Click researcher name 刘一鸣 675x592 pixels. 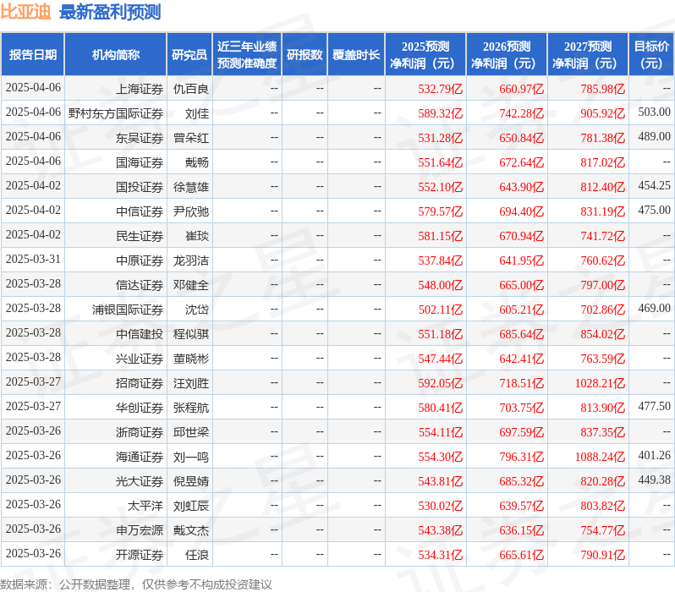(x=190, y=458)
